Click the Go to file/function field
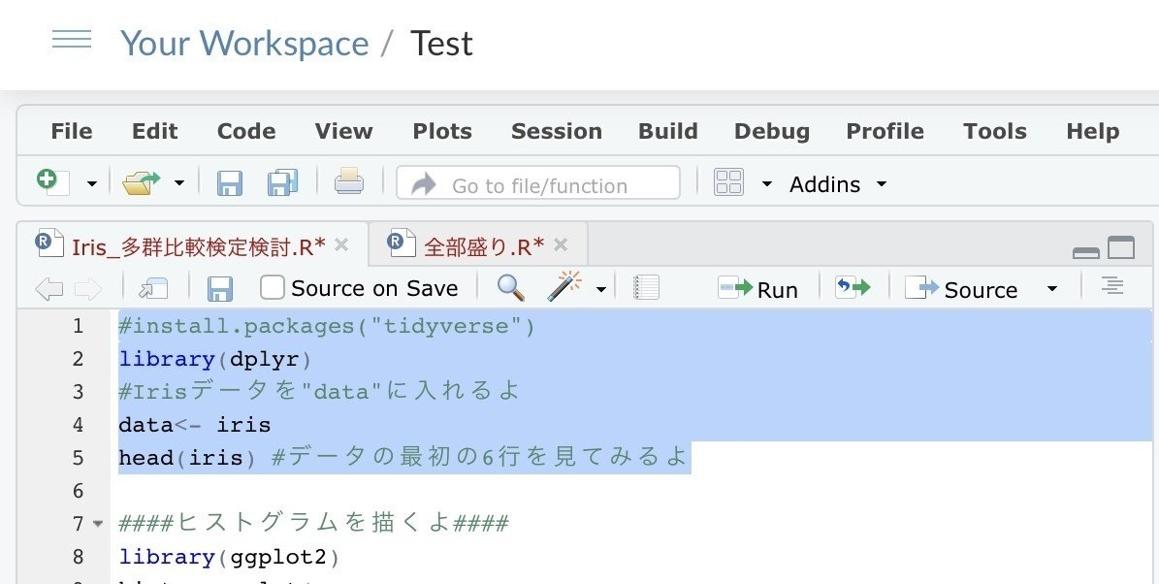The image size is (1159, 584). tap(543, 184)
